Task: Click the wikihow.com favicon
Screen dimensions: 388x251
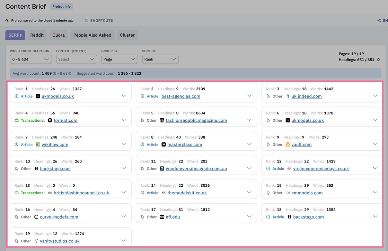Action: (38, 144)
